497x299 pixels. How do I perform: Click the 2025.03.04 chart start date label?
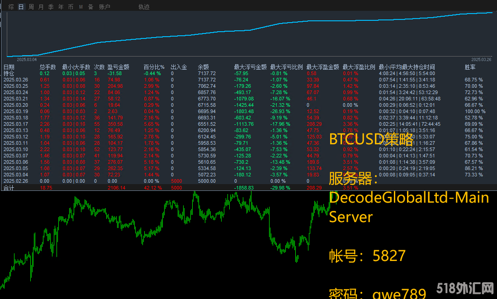click(x=27, y=60)
